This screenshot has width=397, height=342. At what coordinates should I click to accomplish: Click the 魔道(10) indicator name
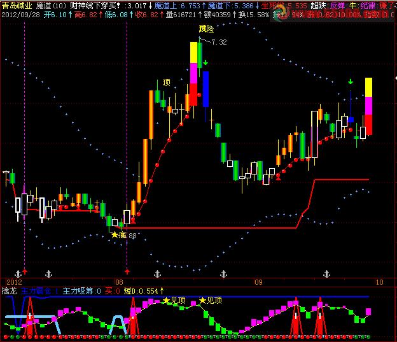pyautogui.click(x=51, y=6)
